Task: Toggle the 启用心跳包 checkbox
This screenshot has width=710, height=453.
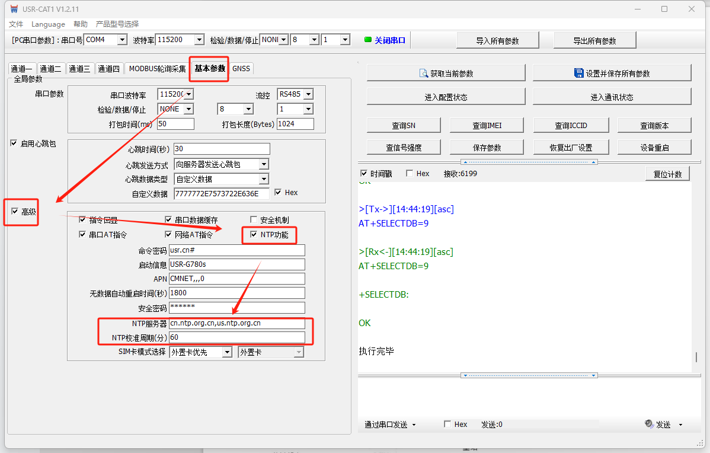Action: [14, 143]
